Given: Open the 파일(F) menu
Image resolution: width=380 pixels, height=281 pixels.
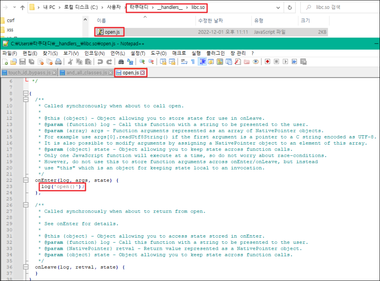Looking at the screenshot, I should 10,53.
